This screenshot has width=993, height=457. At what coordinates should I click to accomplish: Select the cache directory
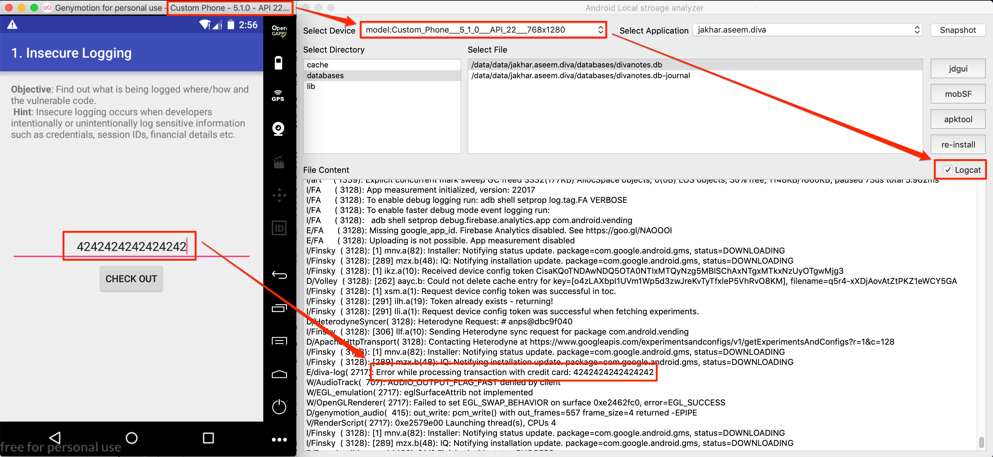318,65
